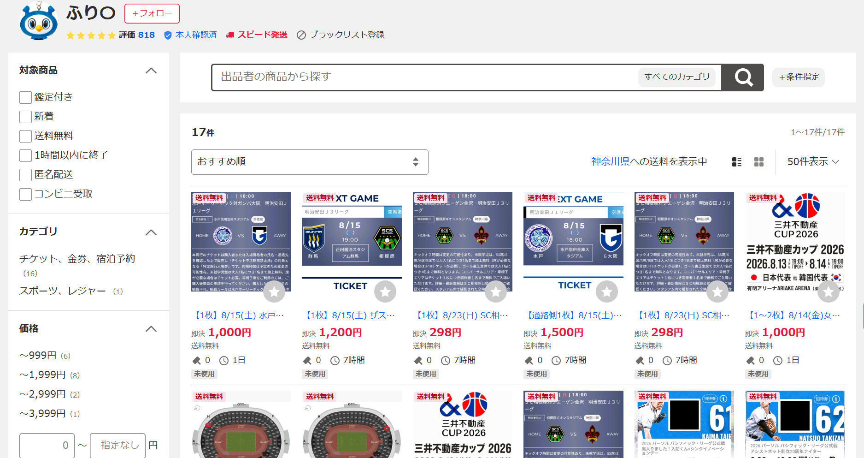Star the 1,500円 aisle-side ticket listing
This screenshot has width=864, height=458.
[607, 291]
